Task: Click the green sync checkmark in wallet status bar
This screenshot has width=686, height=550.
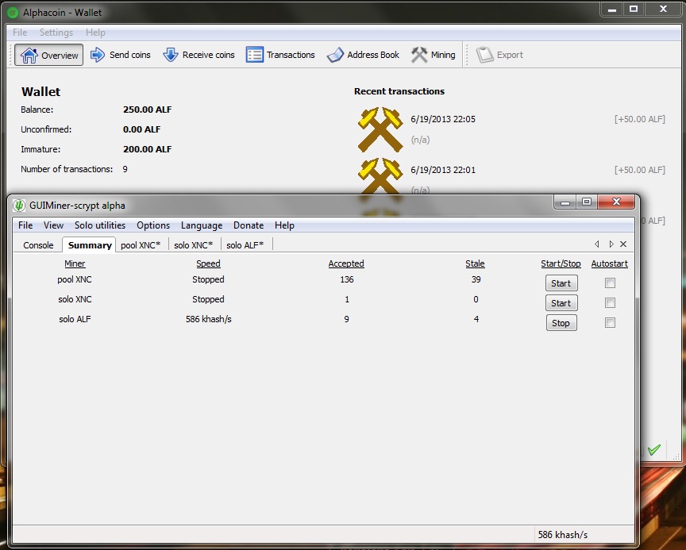Action: click(x=654, y=450)
